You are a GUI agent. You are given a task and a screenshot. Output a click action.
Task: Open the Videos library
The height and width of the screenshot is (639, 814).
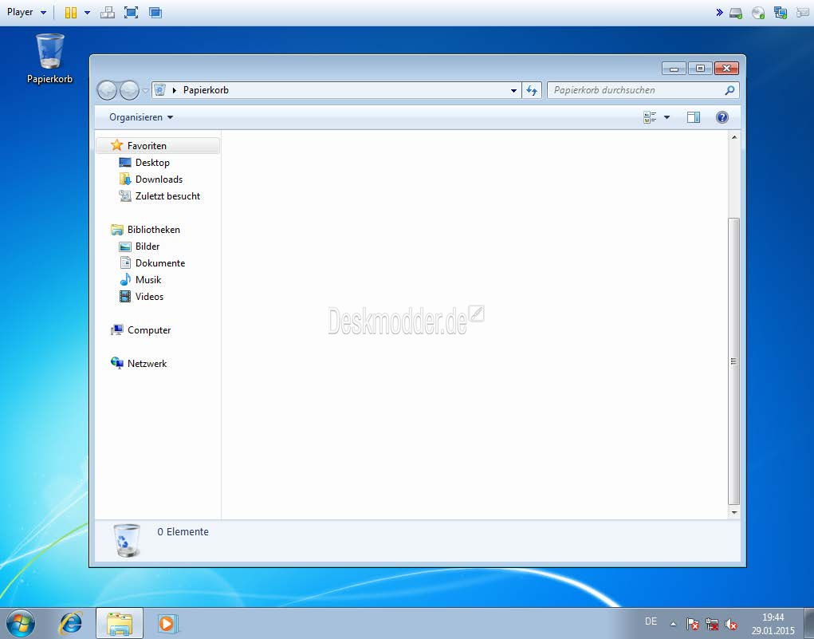149,297
